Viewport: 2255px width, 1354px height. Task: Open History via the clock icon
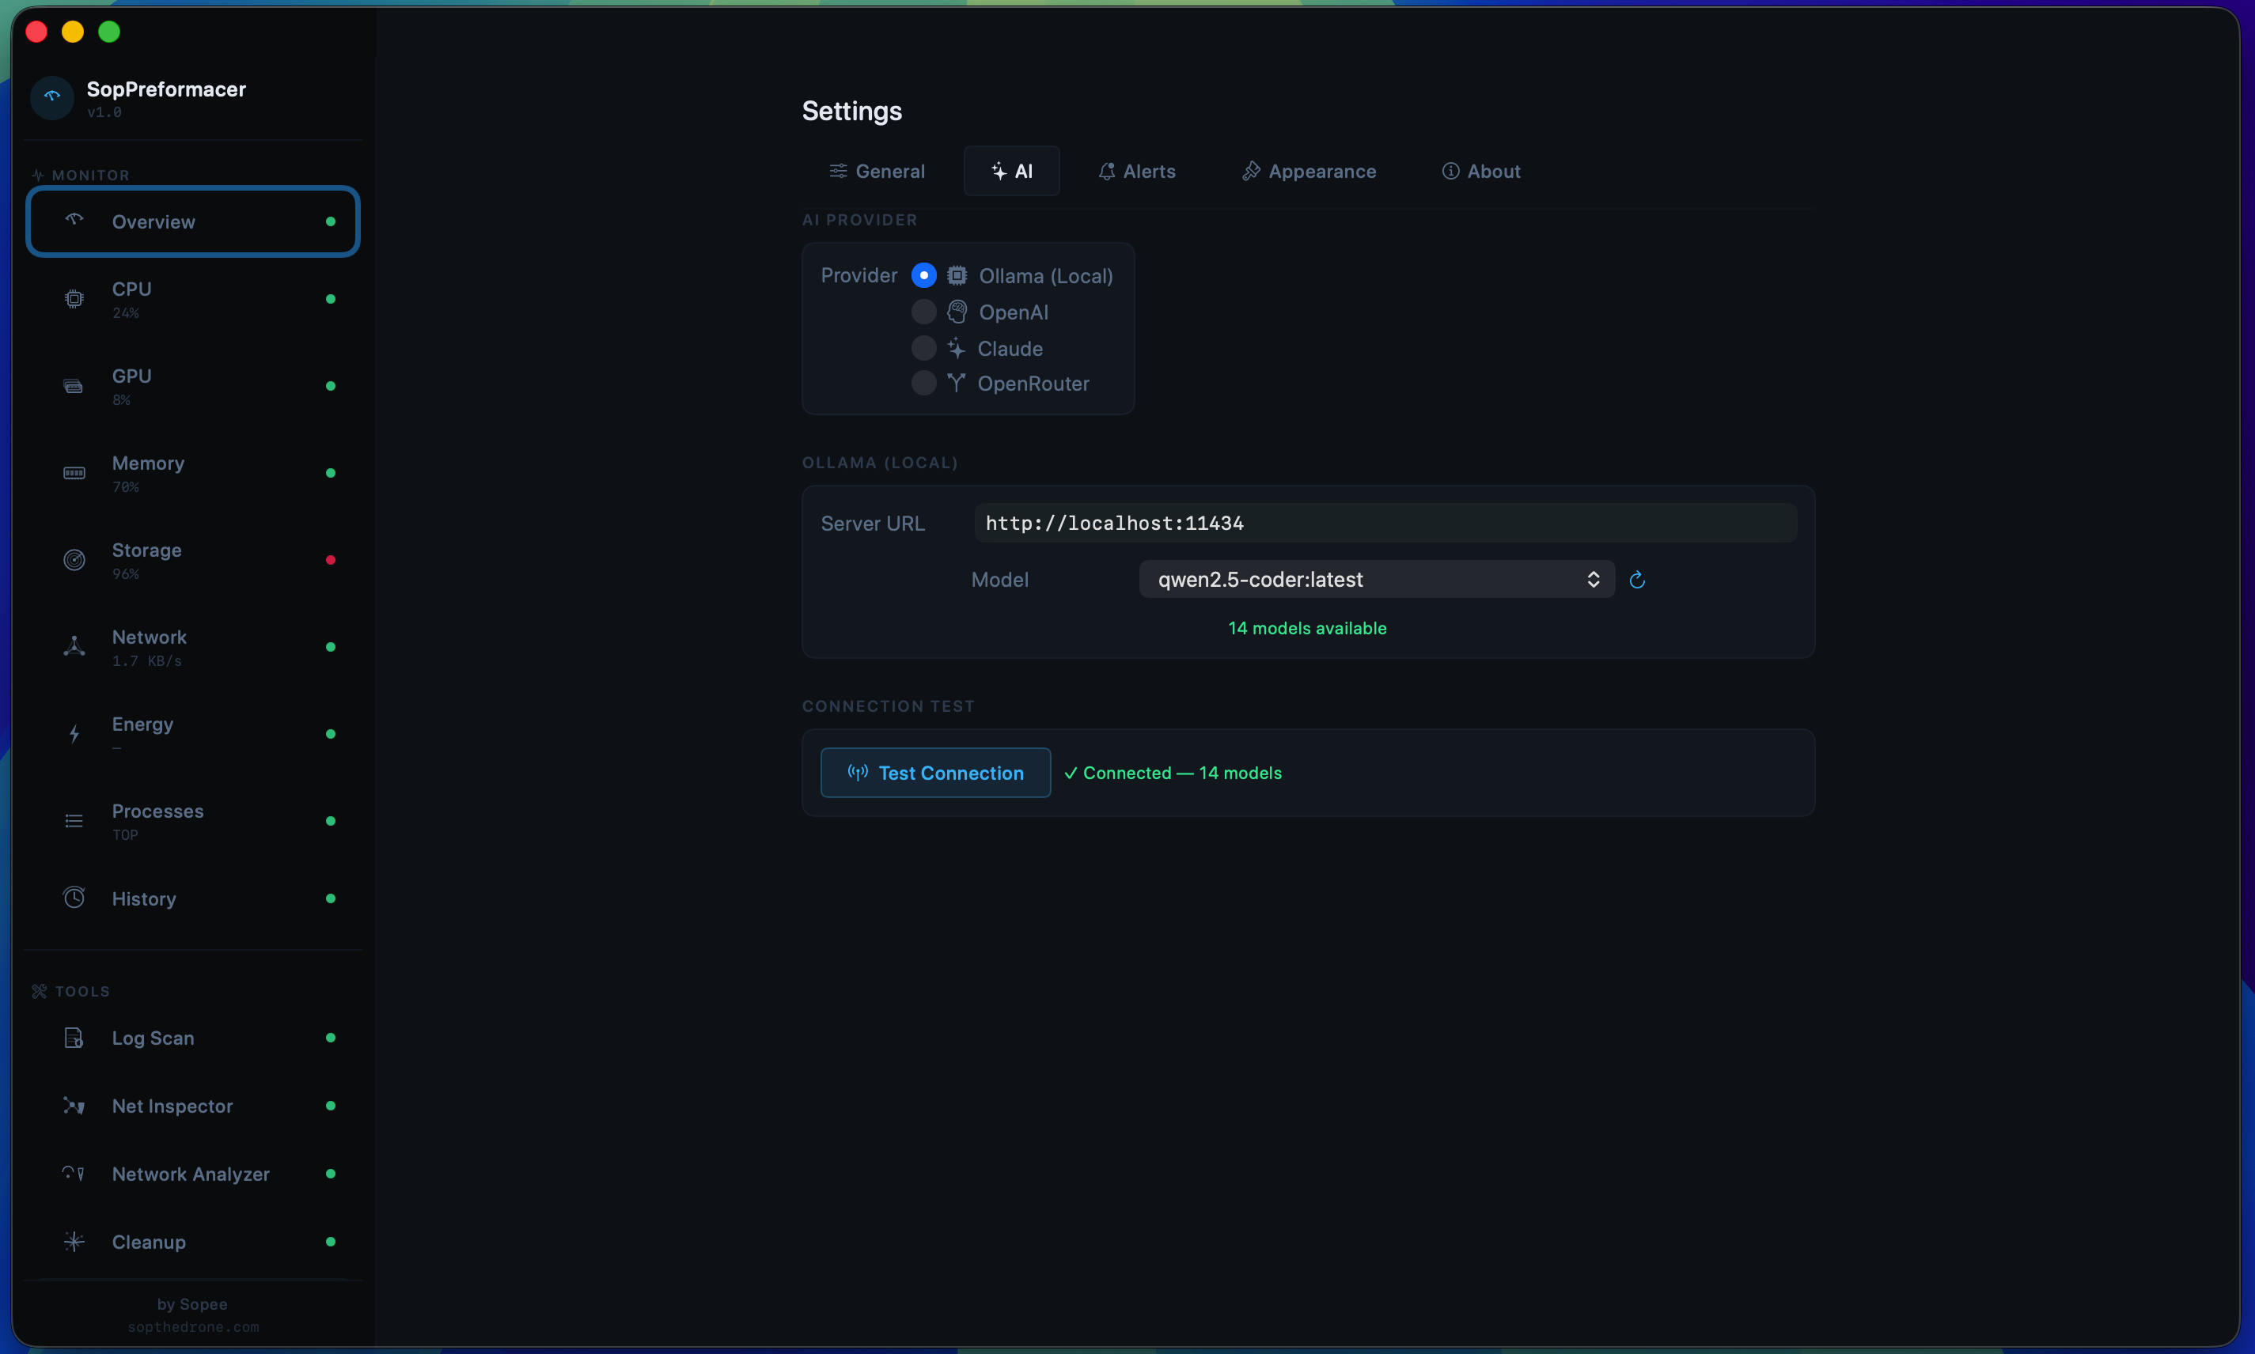click(74, 898)
